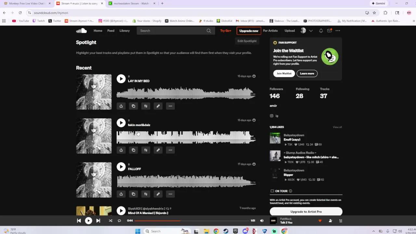Screen dimensions: 416x234
Task: Mute audio with the volume icon
Action: click(262, 221)
